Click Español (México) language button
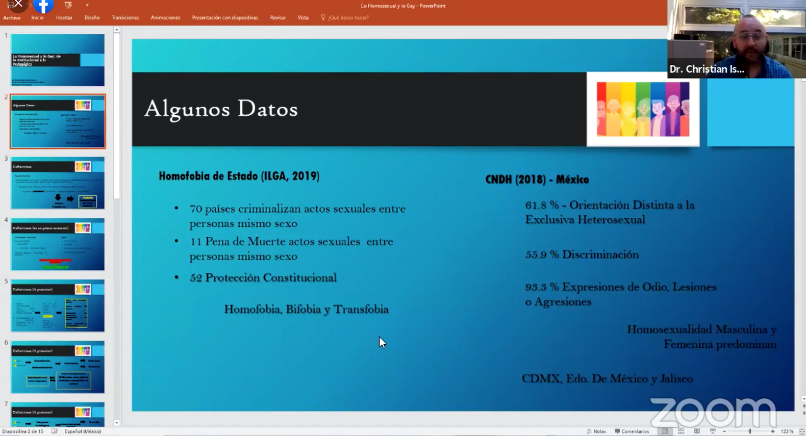 click(x=83, y=431)
